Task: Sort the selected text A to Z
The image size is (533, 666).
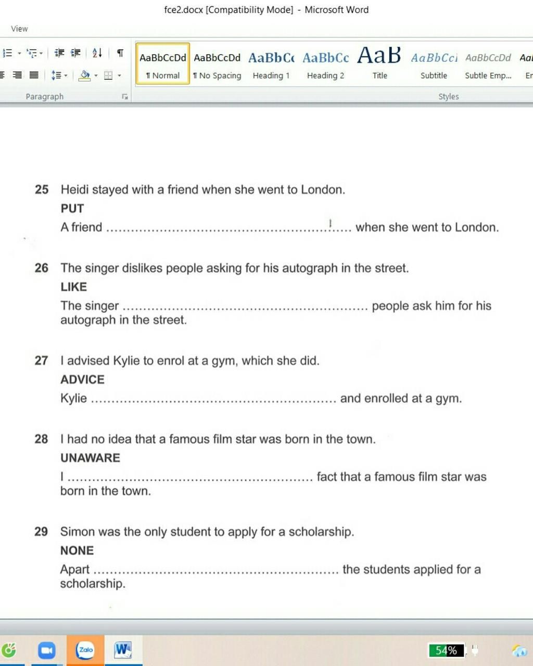Action: 97,53
